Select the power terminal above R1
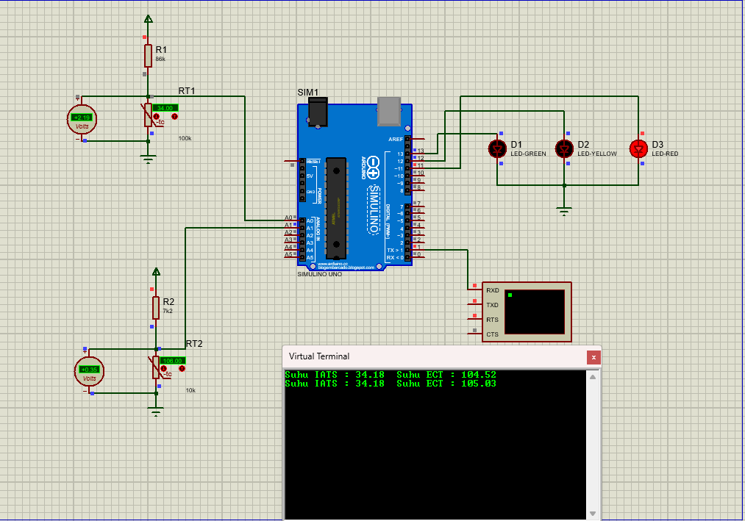Viewport: 745px width, 521px height. [149, 19]
